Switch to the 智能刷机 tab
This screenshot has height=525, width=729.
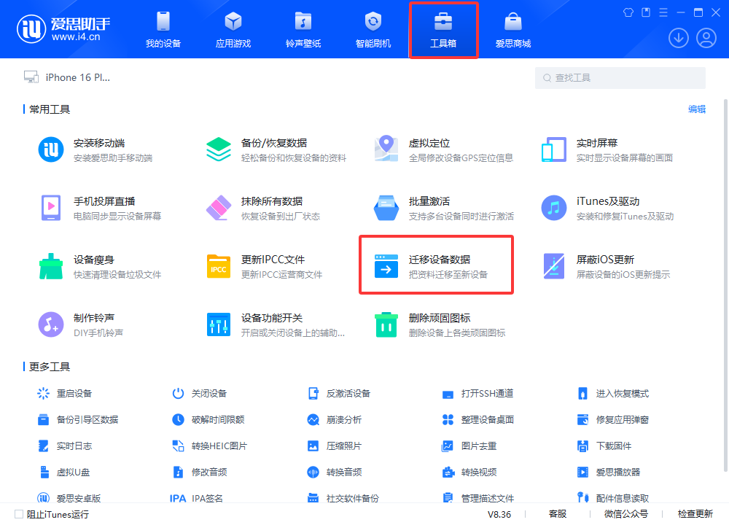[373, 29]
